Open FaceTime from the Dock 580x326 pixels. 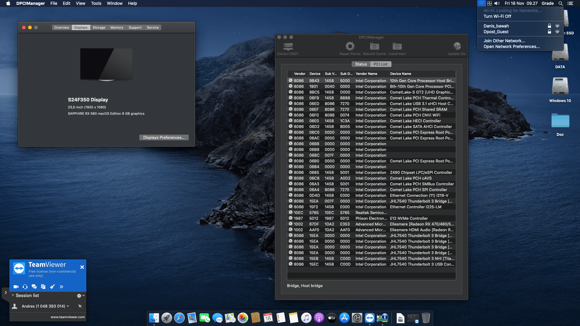(205, 318)
